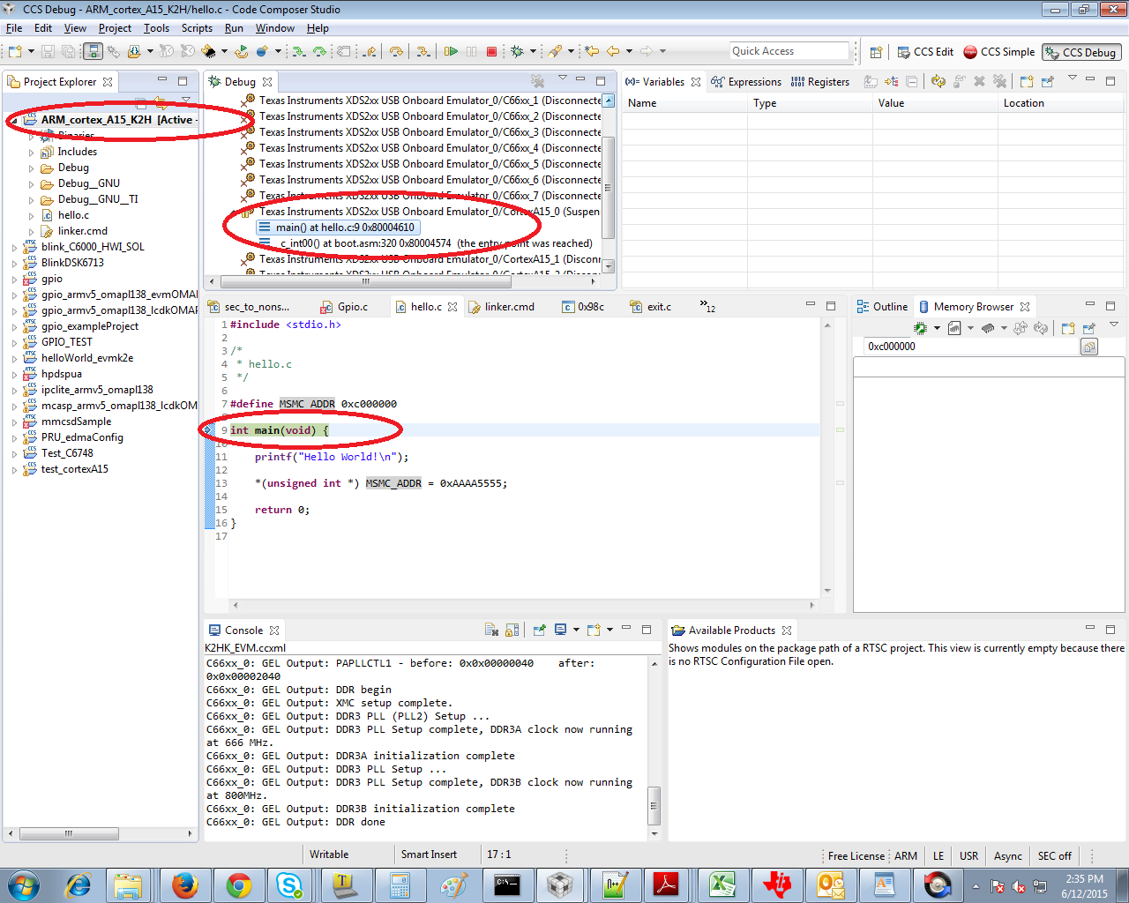
Task: Select the CCS Debug perspective button
Action: click(1081, 52)
